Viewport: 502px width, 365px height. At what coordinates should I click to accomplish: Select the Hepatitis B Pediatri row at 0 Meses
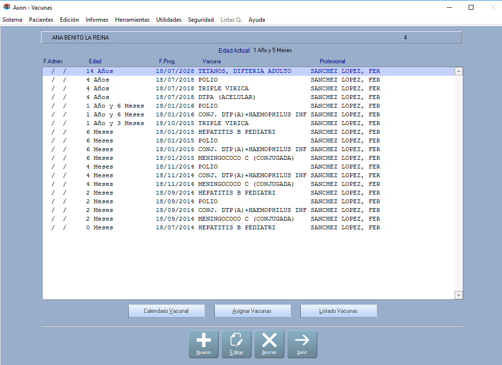coord(236,228)
